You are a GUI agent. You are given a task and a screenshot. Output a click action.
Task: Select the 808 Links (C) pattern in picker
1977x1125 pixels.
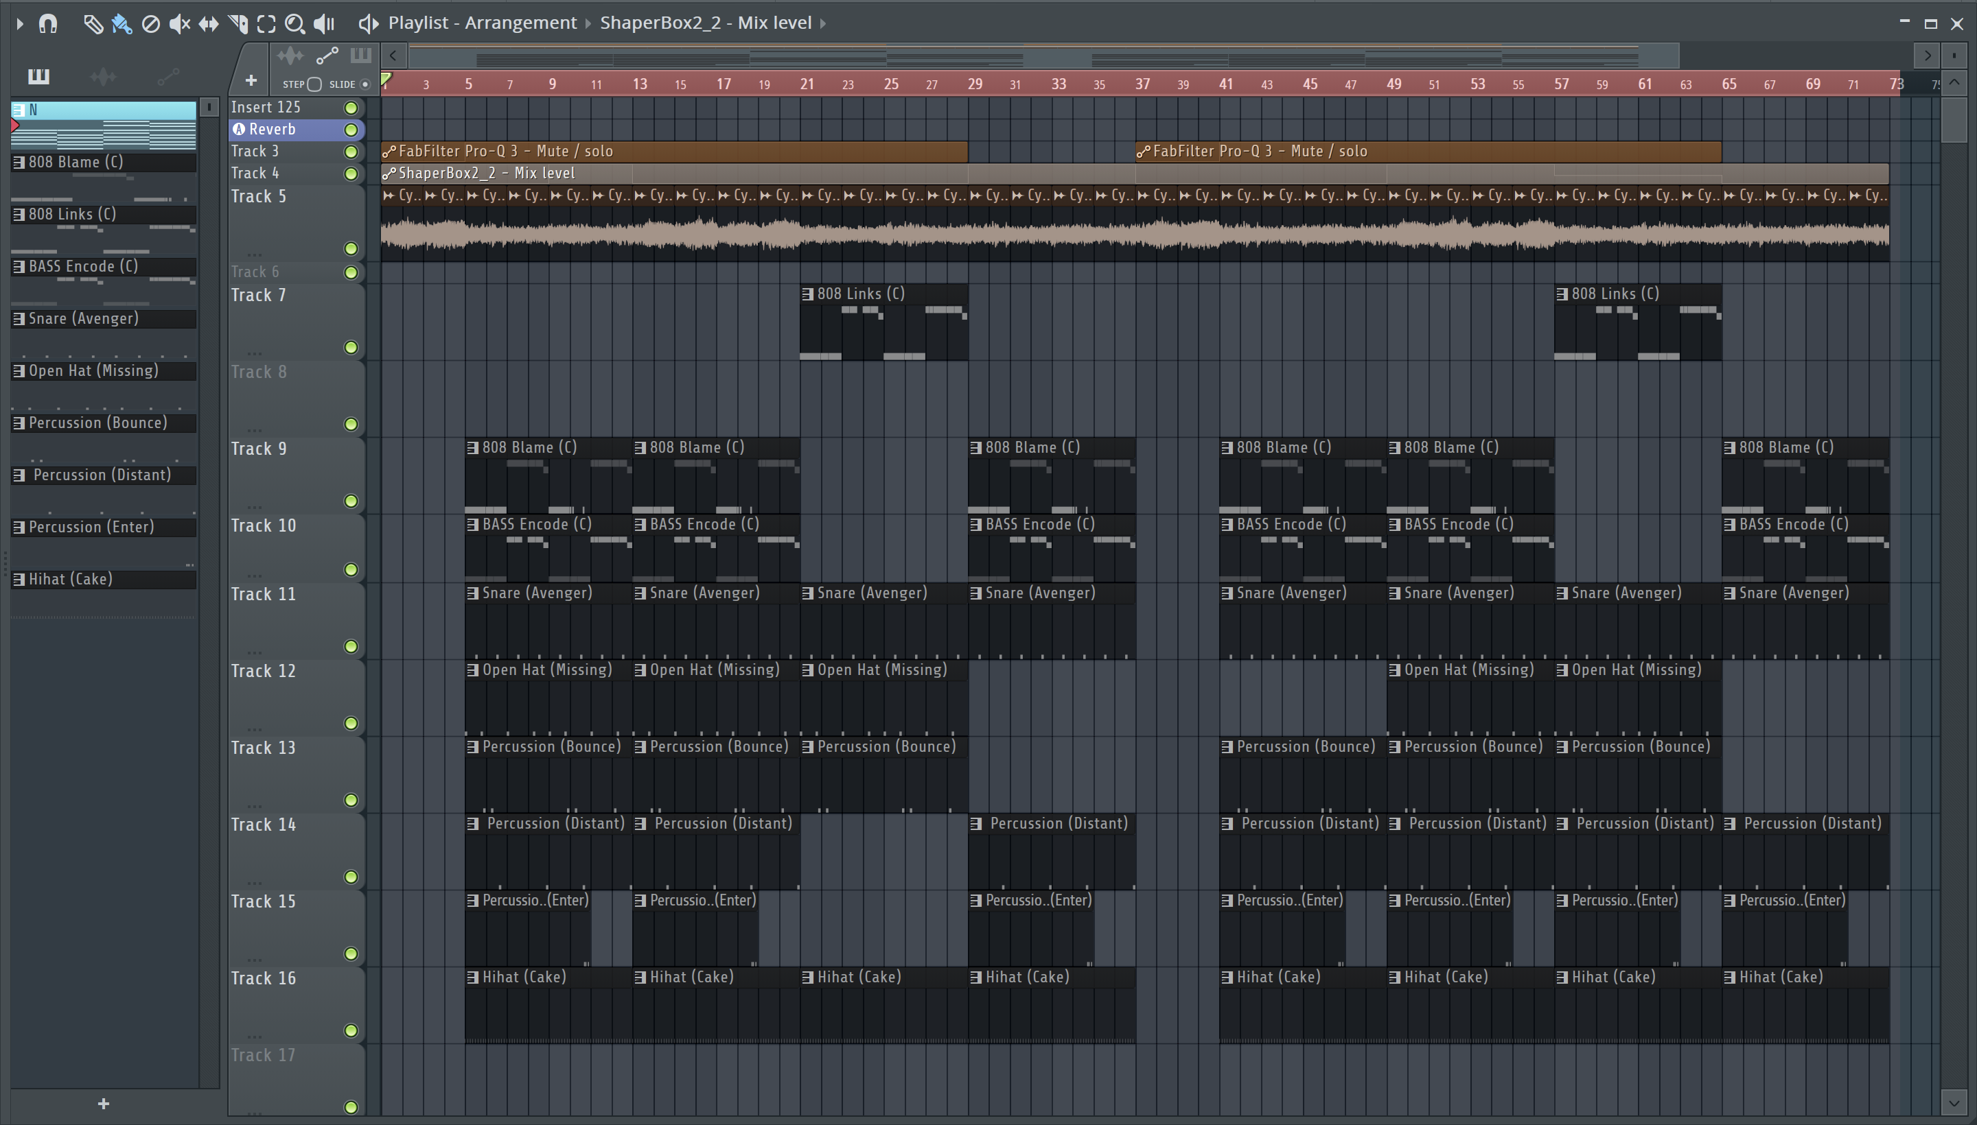104,214
